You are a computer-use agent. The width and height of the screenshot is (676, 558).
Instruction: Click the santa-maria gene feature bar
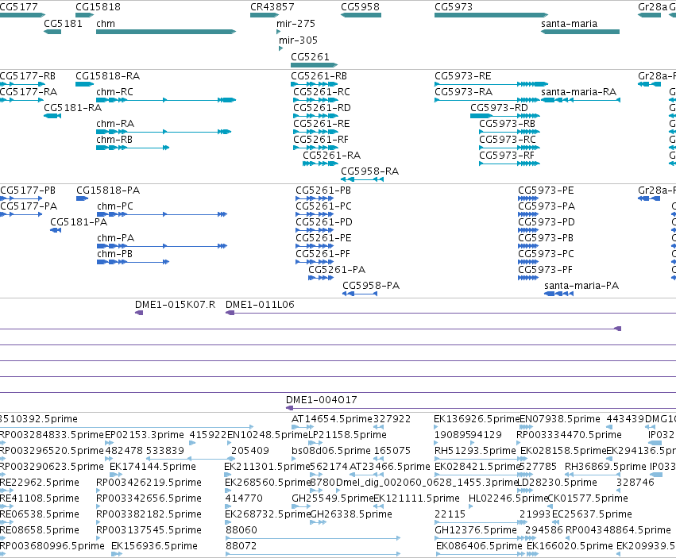pyautogui.click(x=581, y=32)
